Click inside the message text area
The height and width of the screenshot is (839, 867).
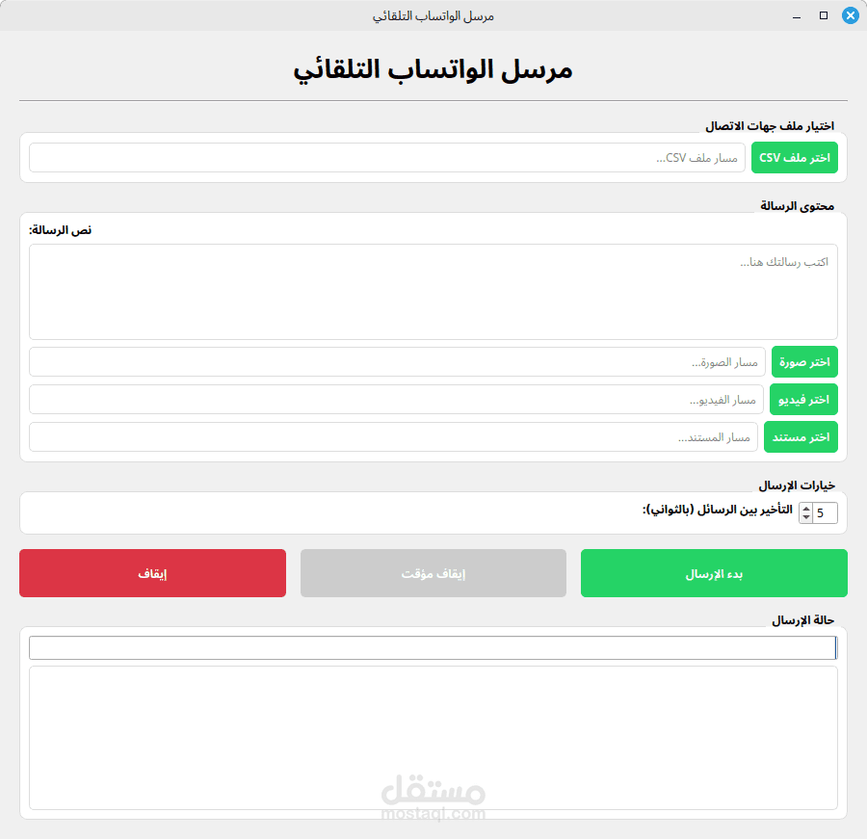(x=433, y=292)
